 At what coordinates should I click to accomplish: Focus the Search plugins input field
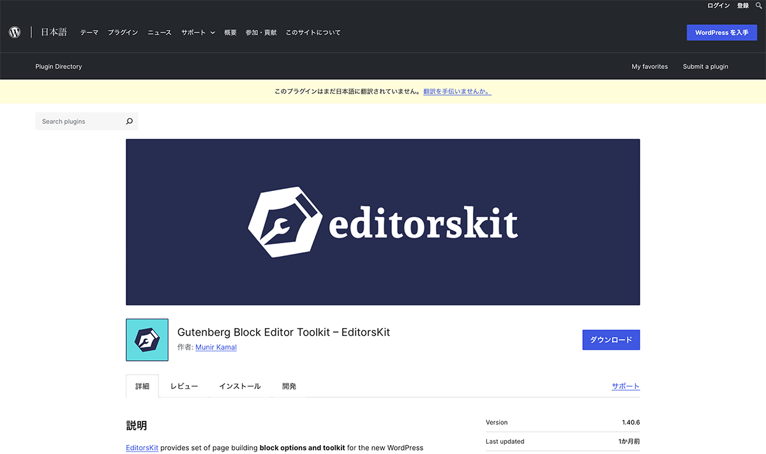[80, 121]
